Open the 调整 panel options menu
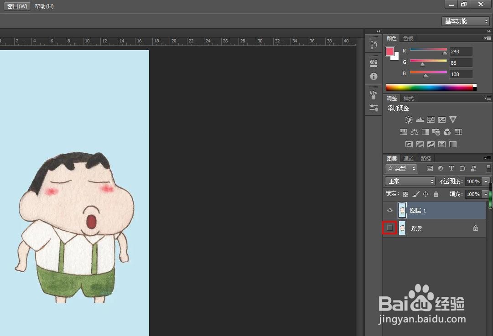493x336 pixels. coord(488,98)
